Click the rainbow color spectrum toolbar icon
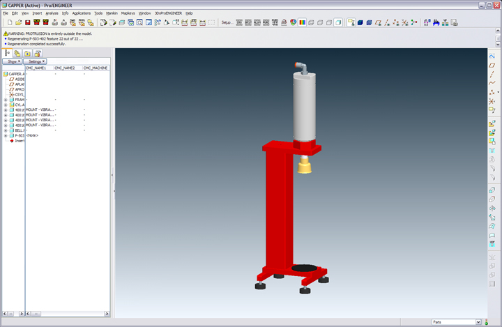 302,22
